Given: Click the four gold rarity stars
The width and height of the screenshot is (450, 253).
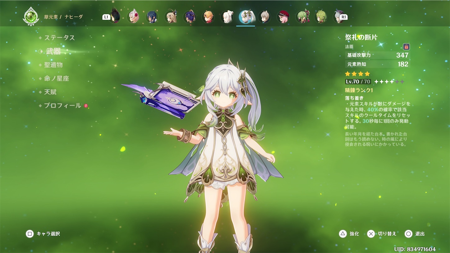Looking at the screenshot, I should (x=358, y=74).
